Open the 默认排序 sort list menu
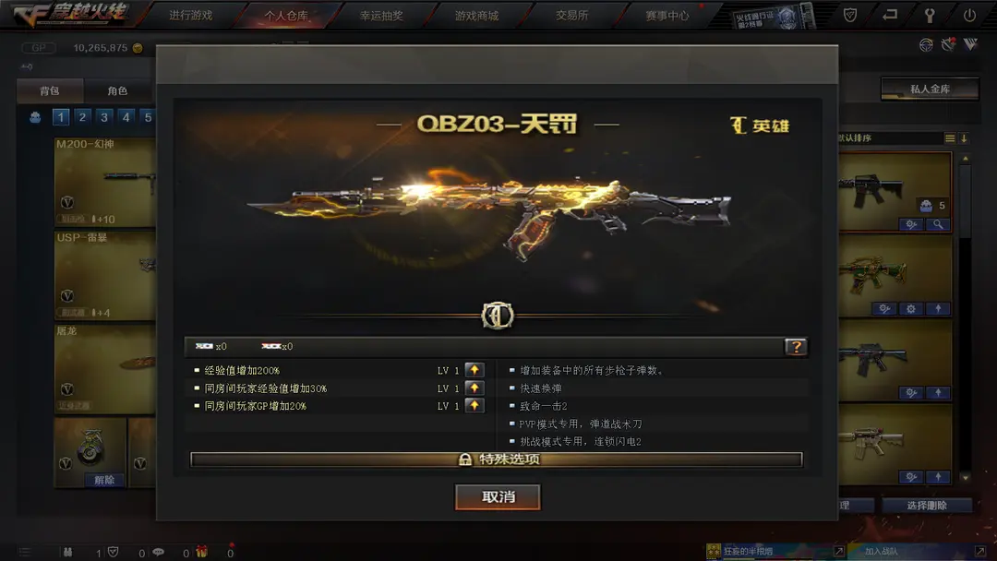 click(949, 137)
